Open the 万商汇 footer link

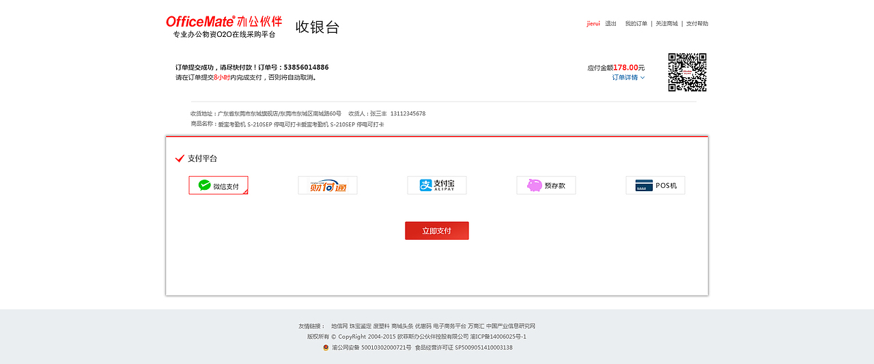click(x=476, y=326)
